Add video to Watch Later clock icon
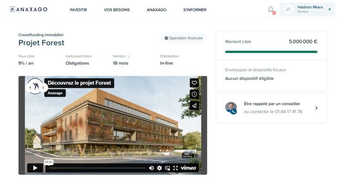343x182 pixels. 194,94
